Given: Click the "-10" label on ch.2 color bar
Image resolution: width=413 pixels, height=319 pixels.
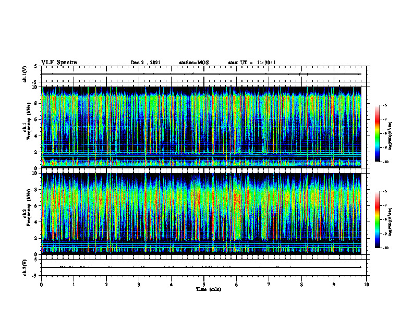Looking at the screenshot, I should [385, 248].
